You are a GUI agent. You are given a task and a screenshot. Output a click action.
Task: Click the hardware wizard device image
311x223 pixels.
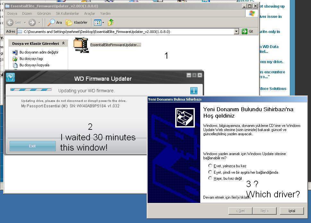pos(185,118)
